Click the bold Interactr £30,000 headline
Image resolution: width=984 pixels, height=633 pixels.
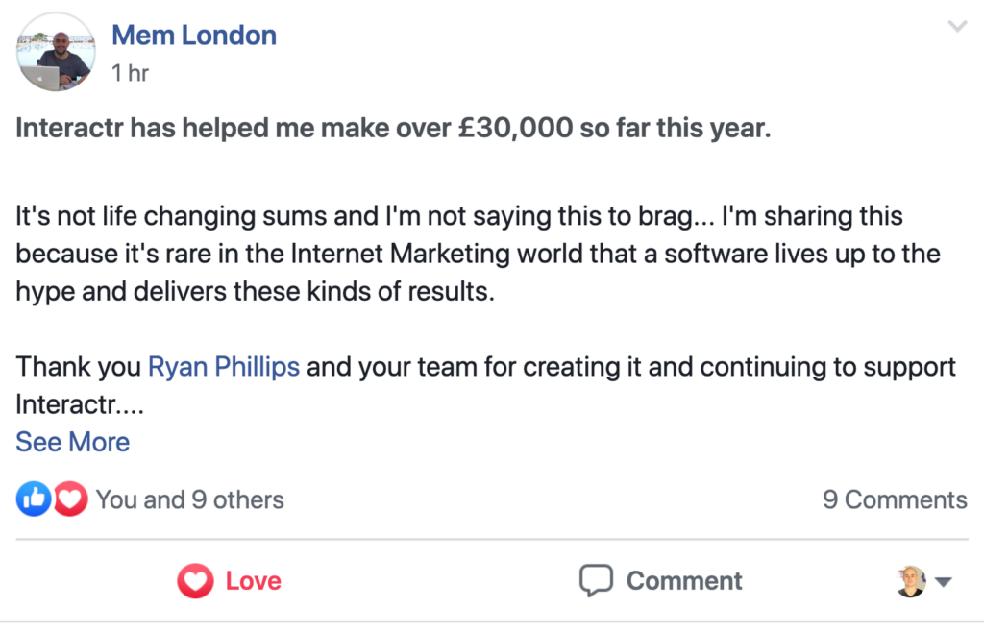[393, 130]
